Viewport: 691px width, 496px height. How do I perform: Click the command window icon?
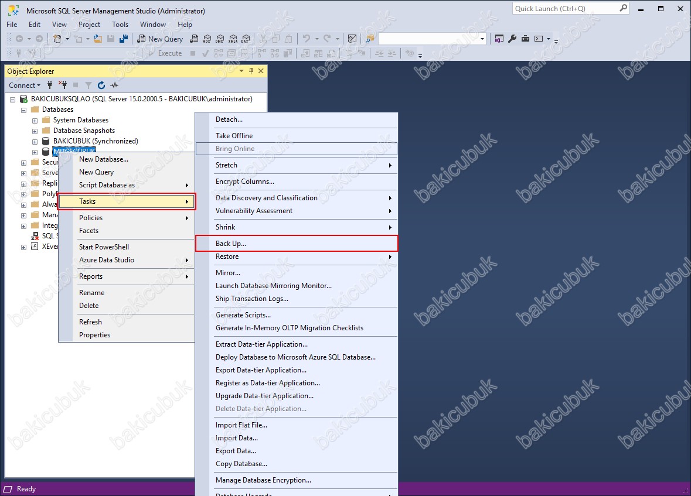pyautogui.click(x=539, y=39)
